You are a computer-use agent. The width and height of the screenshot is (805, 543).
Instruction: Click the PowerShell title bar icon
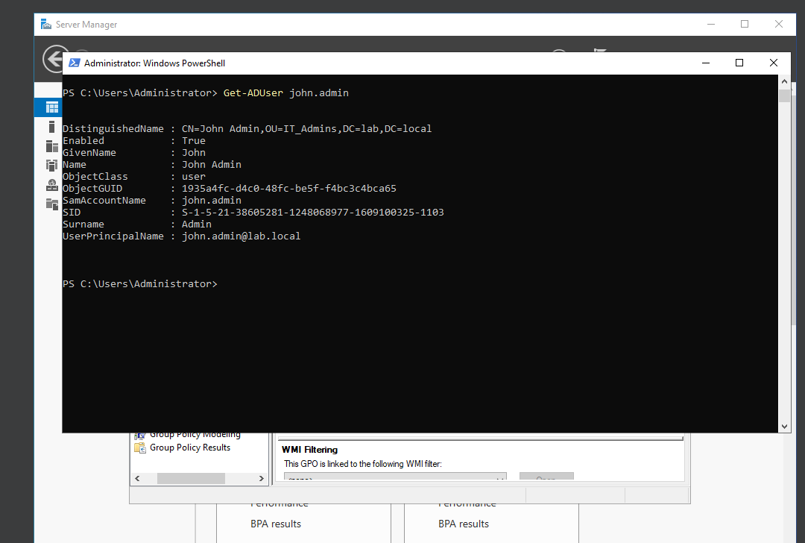[75, 63]
